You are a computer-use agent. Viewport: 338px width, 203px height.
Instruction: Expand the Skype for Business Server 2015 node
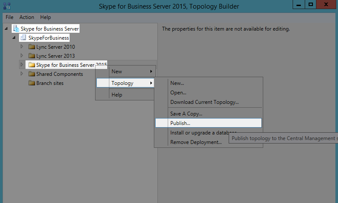pos(22,65)
